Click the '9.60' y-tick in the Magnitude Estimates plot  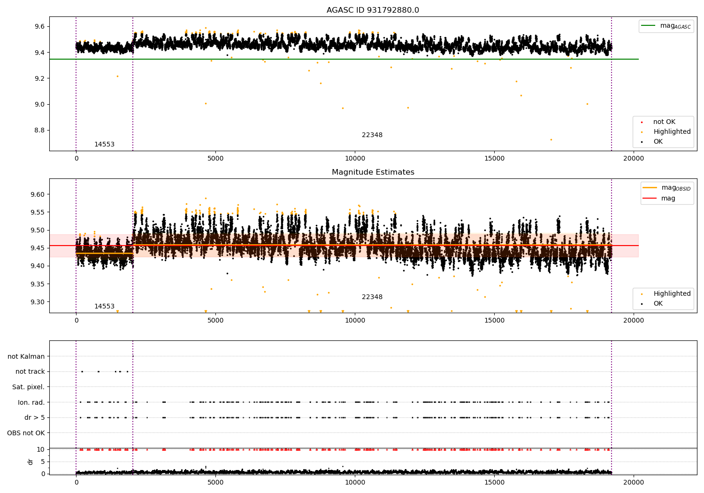pos(38,194)
